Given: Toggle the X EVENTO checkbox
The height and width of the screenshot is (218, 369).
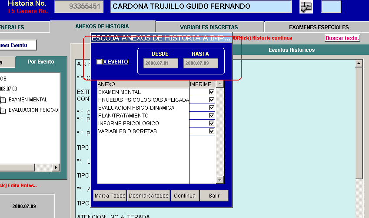Looking at the screenshot, I should pos(99,62).
